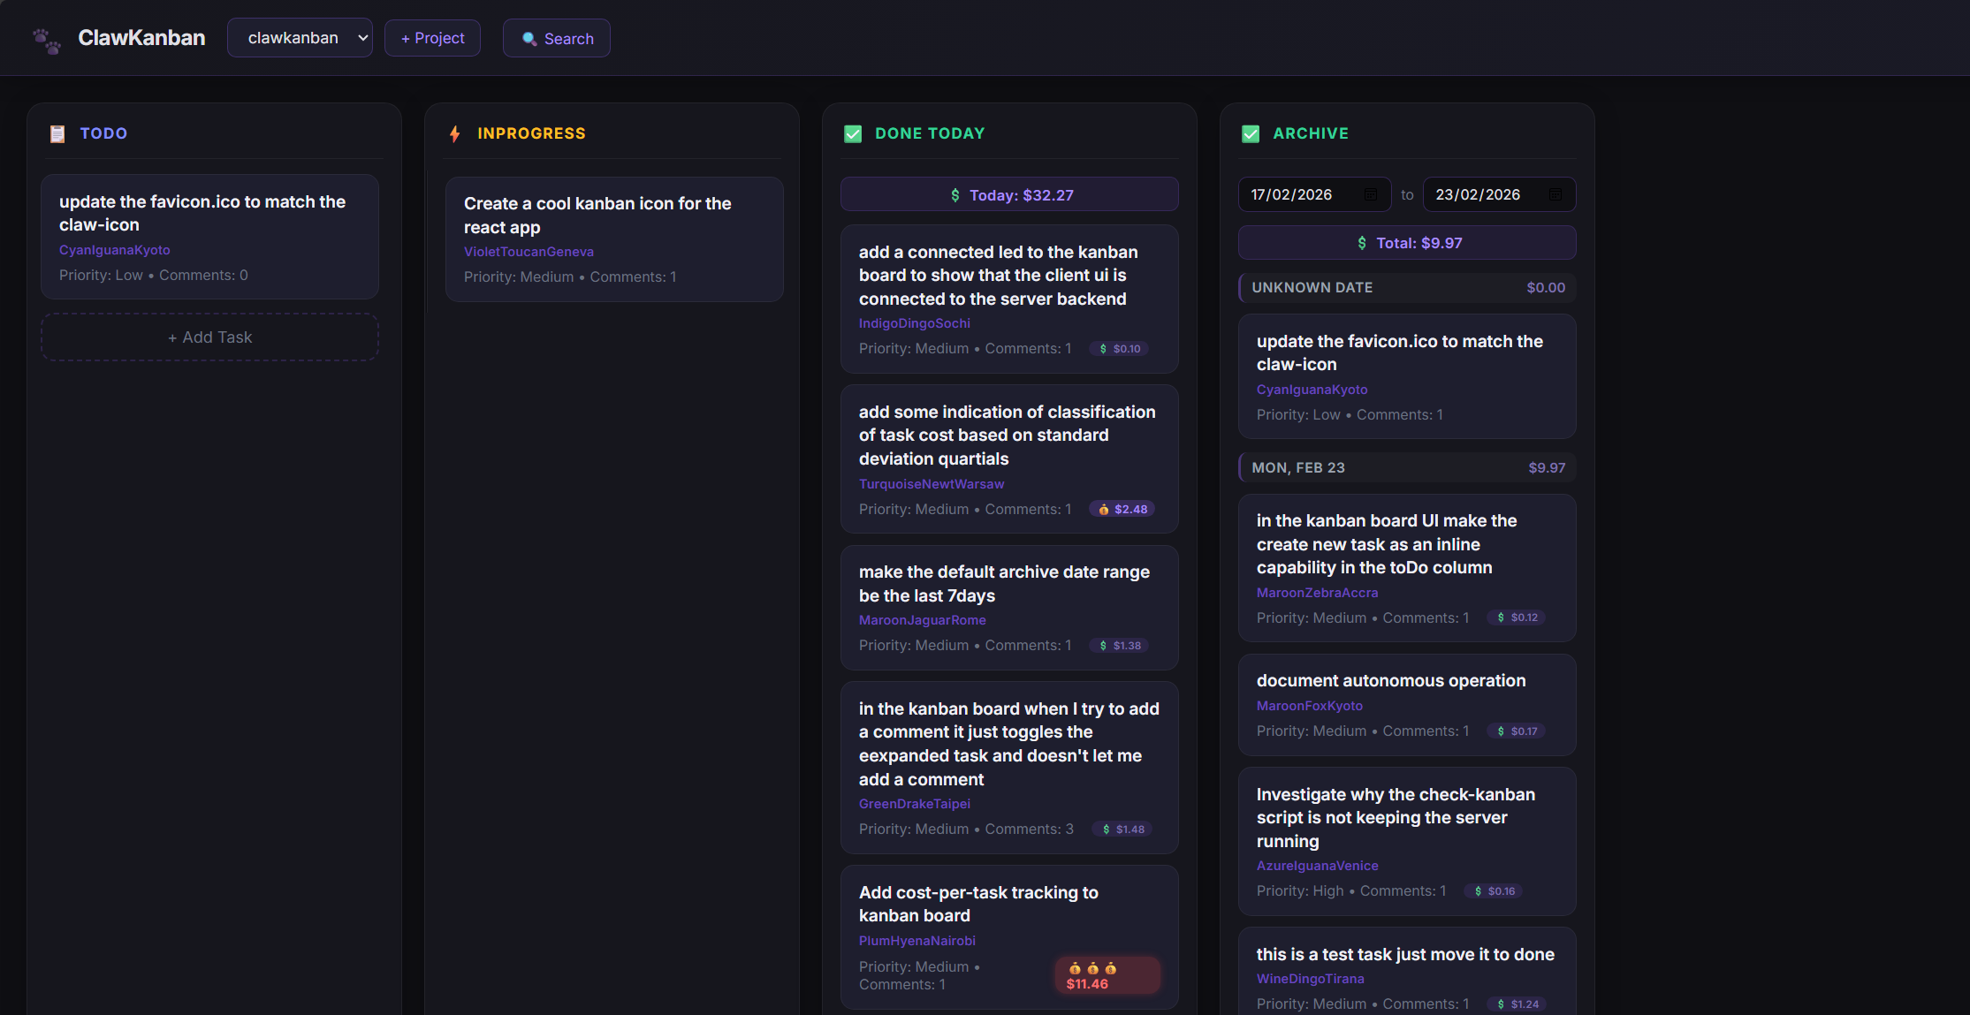The width and height of the screenshot is (1970, 1015).
Task: Open Search from the top bar
Action: click(556, 38)
